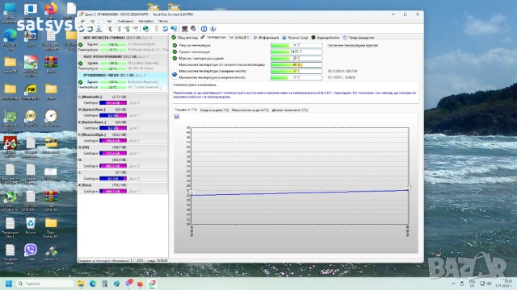Select the Дневен минимален (°C) graph tab
The height and width of the screenshot is (290, 517).
[290, 110]
